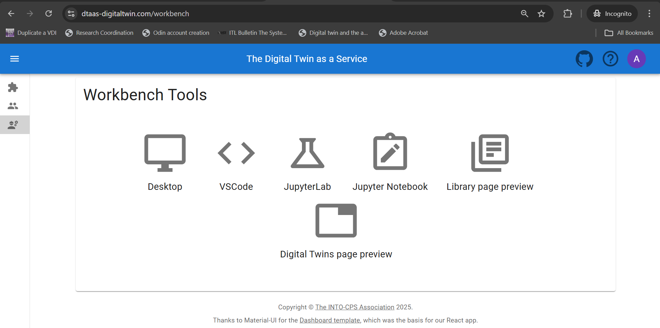Open The INTO-CPS Association link
Image resolution: width=660 pixels, height=328 pixels.
355,307
